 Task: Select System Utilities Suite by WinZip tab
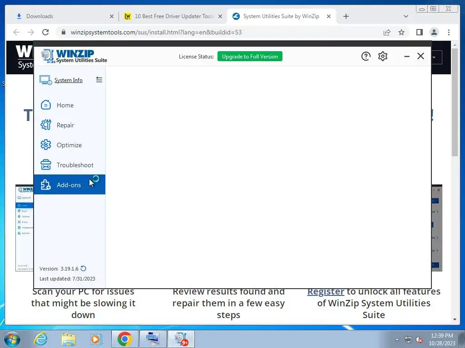(281, 16)
